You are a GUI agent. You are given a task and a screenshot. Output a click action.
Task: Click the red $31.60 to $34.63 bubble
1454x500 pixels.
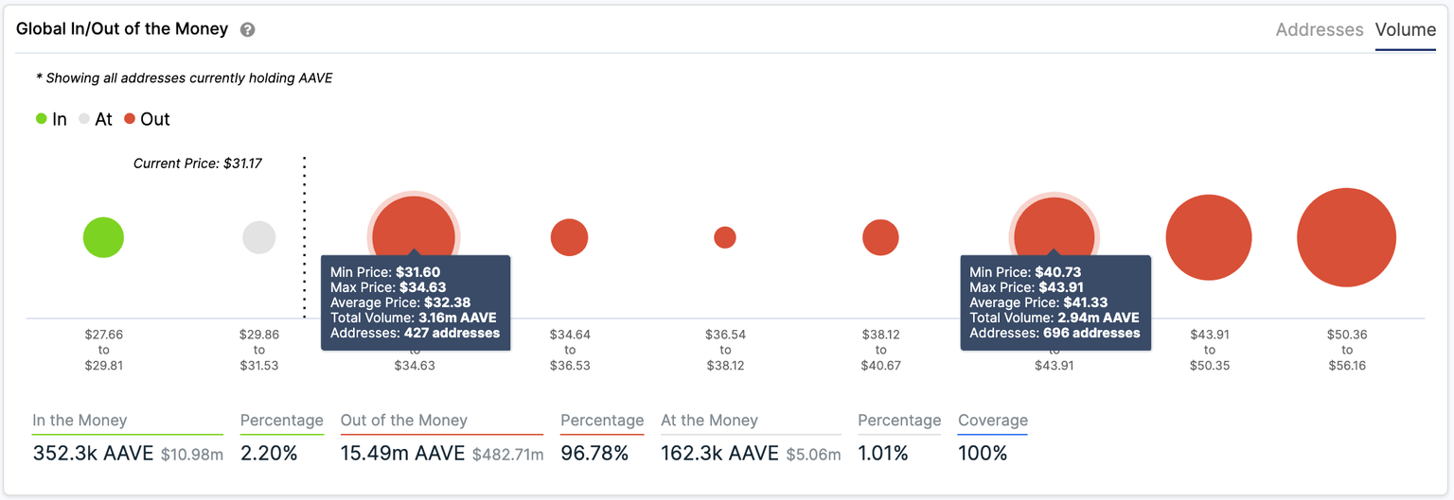pyautogui.click(x=414, y=227)
